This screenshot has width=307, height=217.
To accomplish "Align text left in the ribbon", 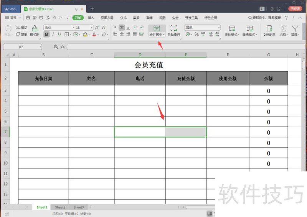I will pyautogui.click(x=115, y=35).
